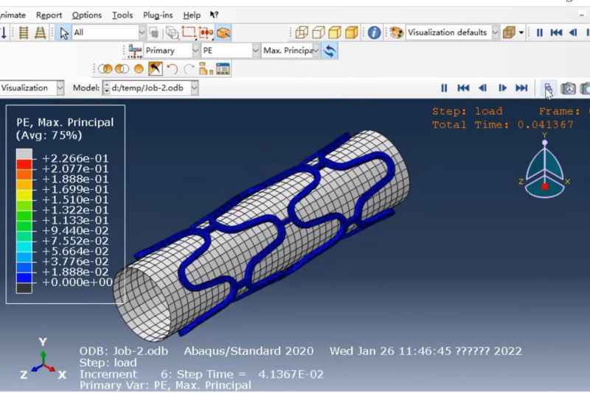The image size is (590, 393).
Task: Toggle the orange box probe icon
Action: click(223, 33)
